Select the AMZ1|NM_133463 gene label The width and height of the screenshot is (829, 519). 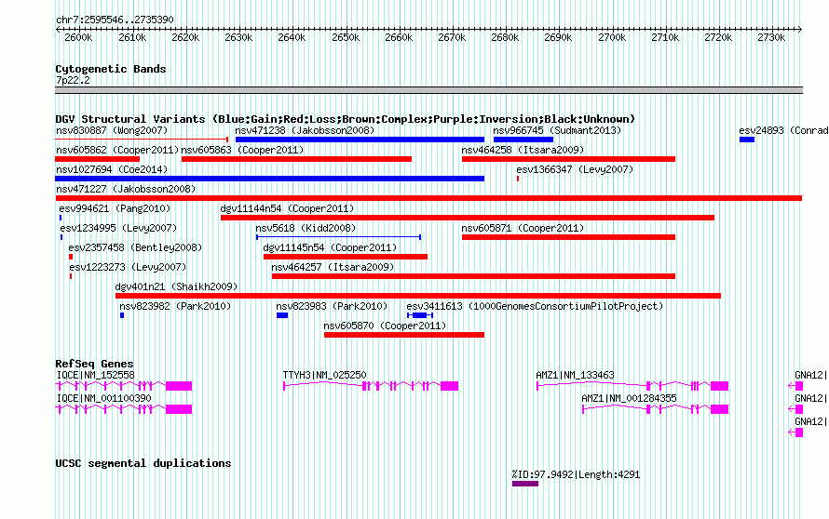click(x=575, y=376)
